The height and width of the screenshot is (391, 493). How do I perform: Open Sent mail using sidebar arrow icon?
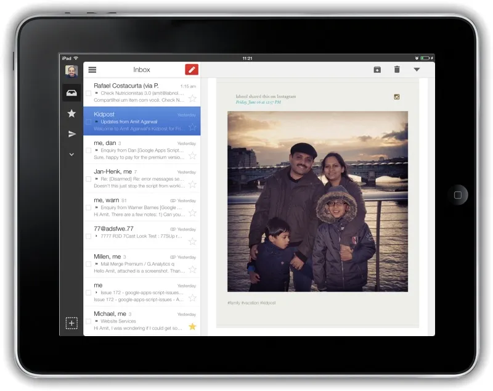tap(71, 134)
